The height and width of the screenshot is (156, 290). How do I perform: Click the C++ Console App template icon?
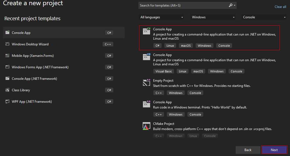[147, 104]
